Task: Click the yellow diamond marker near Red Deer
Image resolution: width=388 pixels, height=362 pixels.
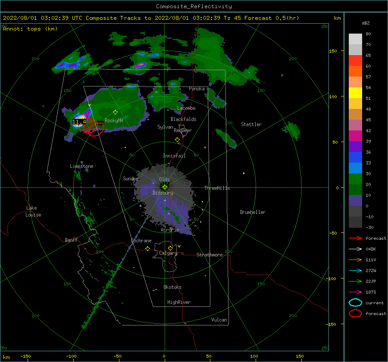Action: 177,140
